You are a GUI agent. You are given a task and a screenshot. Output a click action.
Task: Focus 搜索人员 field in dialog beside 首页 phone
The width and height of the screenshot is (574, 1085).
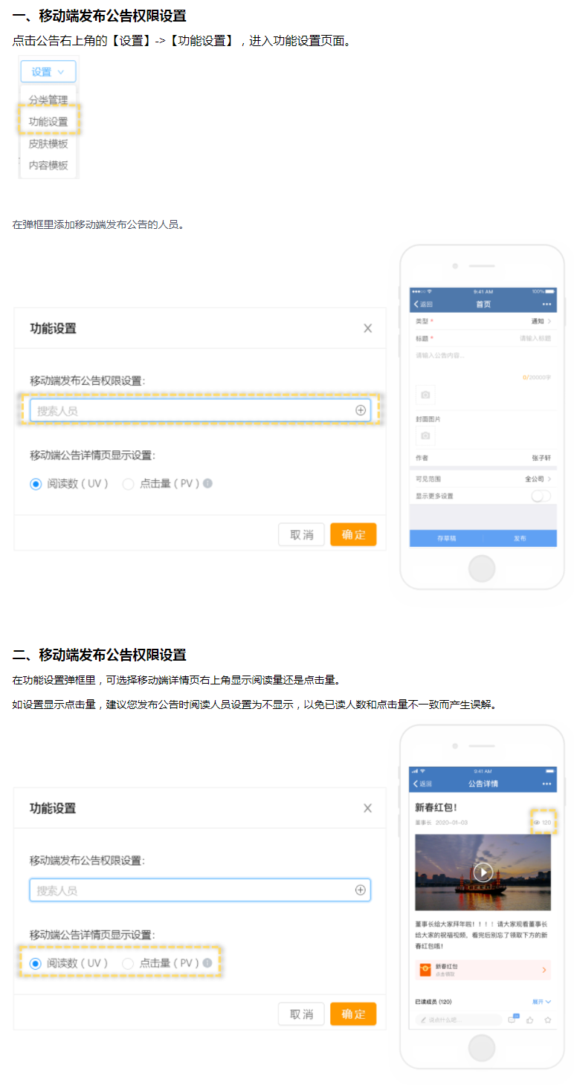coord(200,410)
